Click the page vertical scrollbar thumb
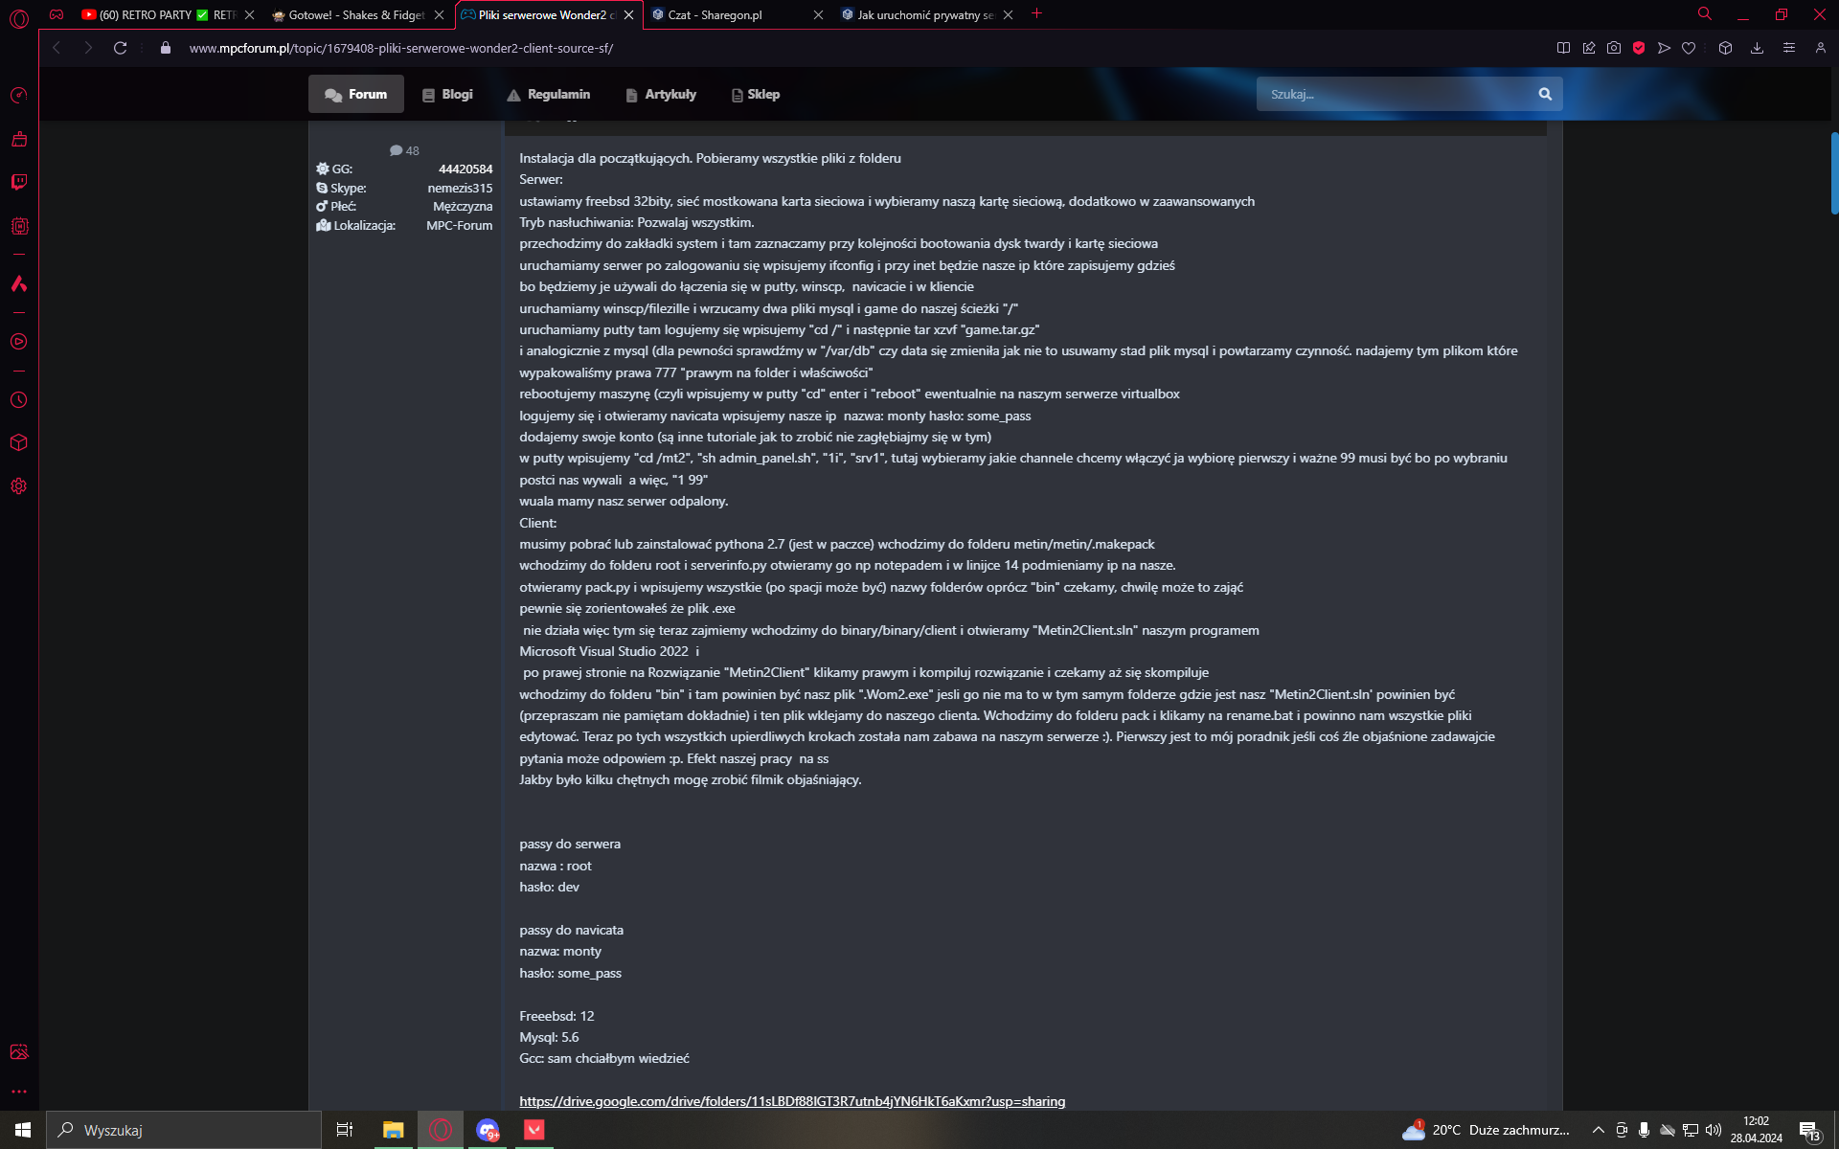The width and height of the screenshot is (1839, 1149). point(1833,172)
